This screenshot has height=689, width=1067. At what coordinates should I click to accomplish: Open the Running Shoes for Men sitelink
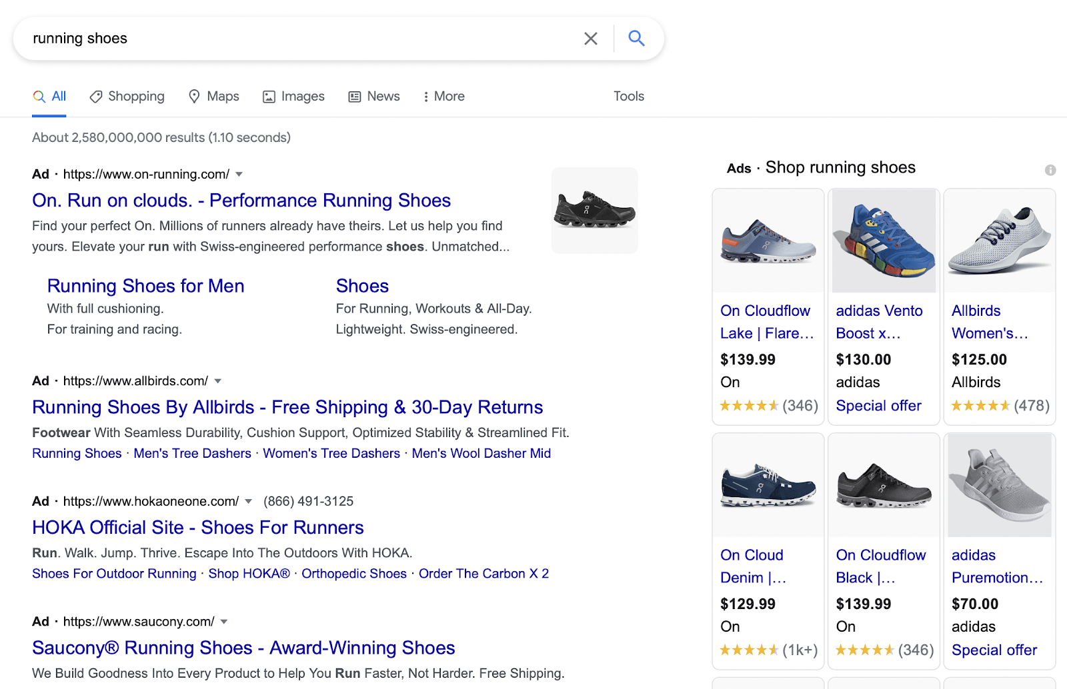[145, 286]
